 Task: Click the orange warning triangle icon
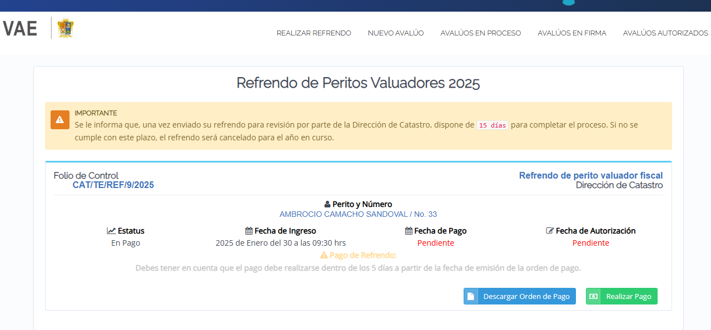(x=60, y=119)
